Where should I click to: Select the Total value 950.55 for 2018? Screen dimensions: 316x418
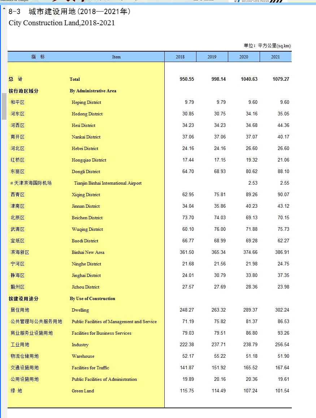(187, 79)
